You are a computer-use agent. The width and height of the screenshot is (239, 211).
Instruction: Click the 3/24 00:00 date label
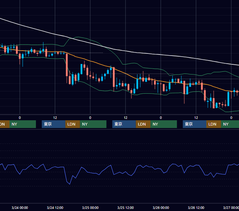20,207
